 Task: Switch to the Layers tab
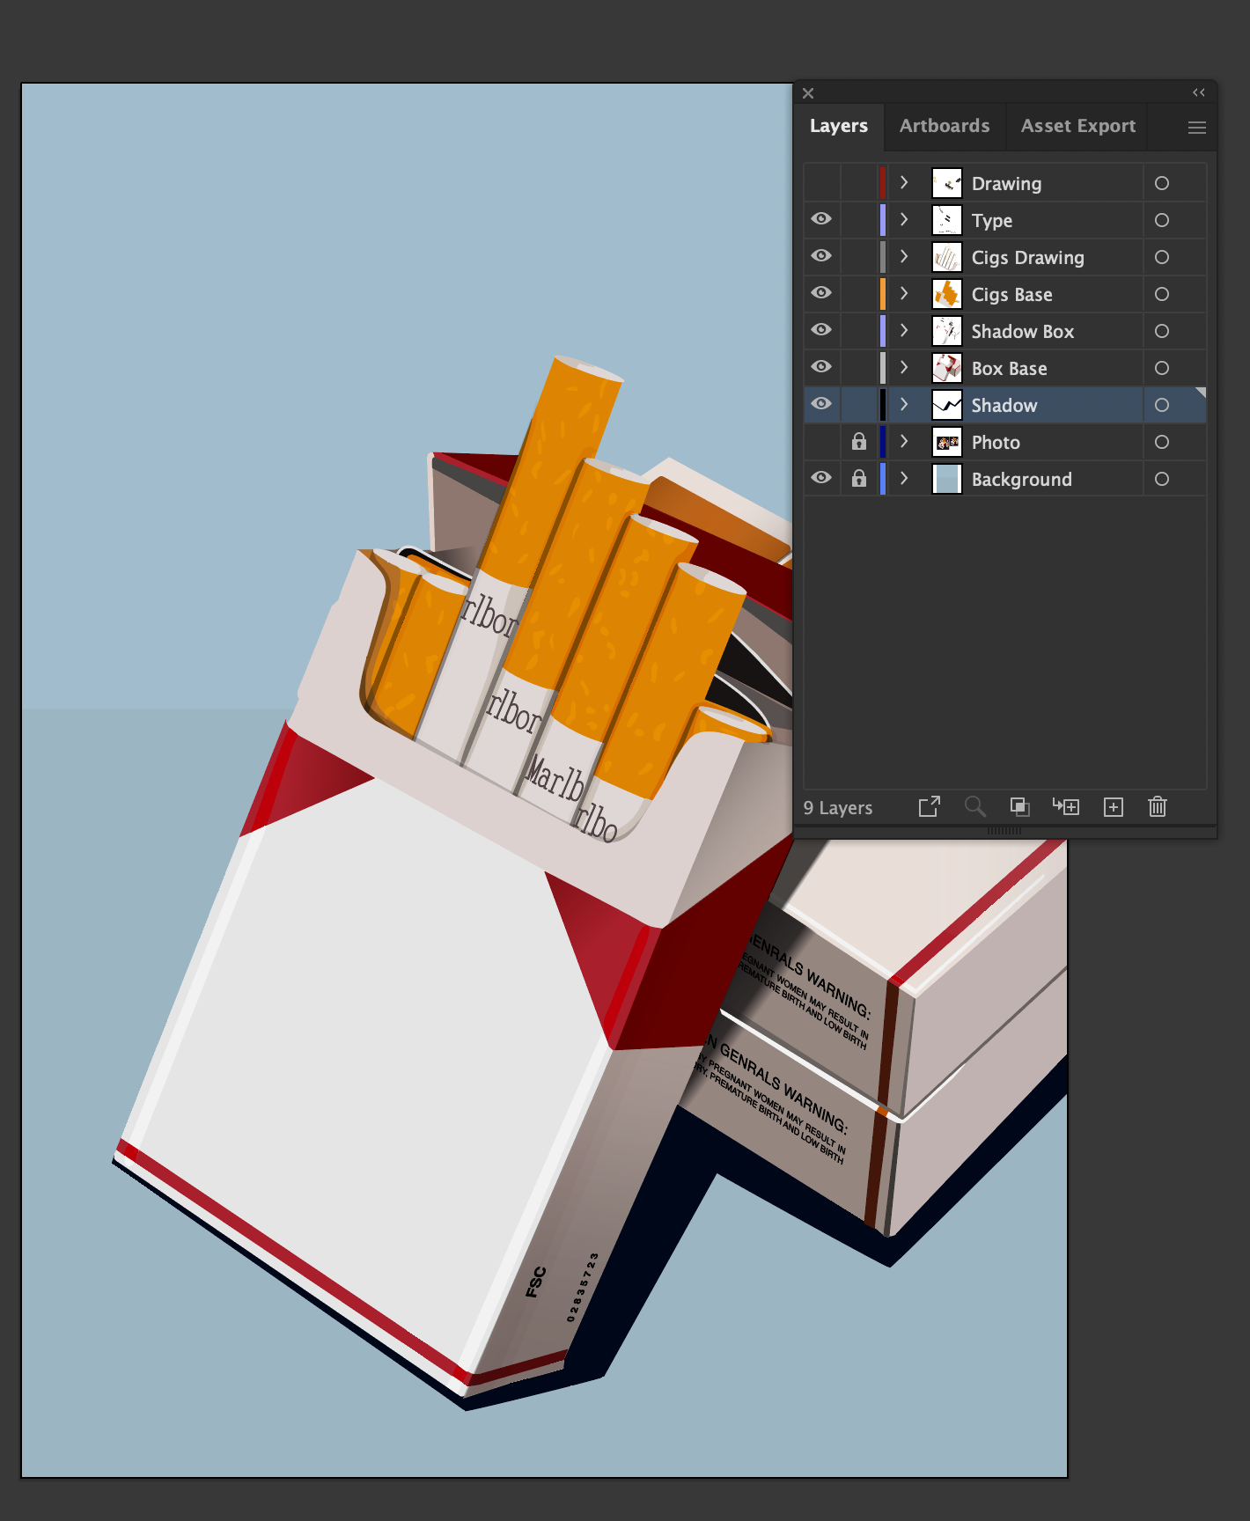tap(839, 126)
